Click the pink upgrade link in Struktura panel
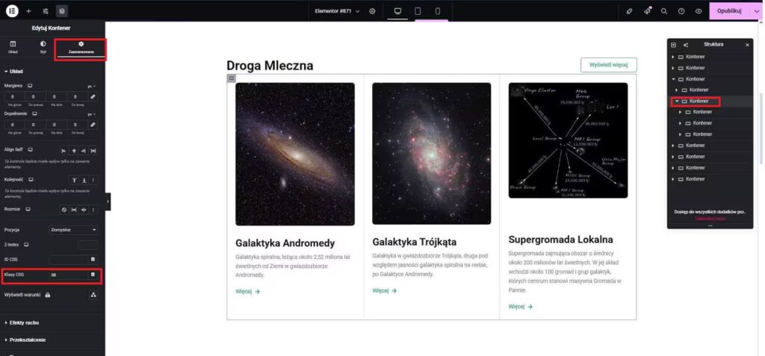The width and height of the screenshot is (765, 356). point(710,219)
